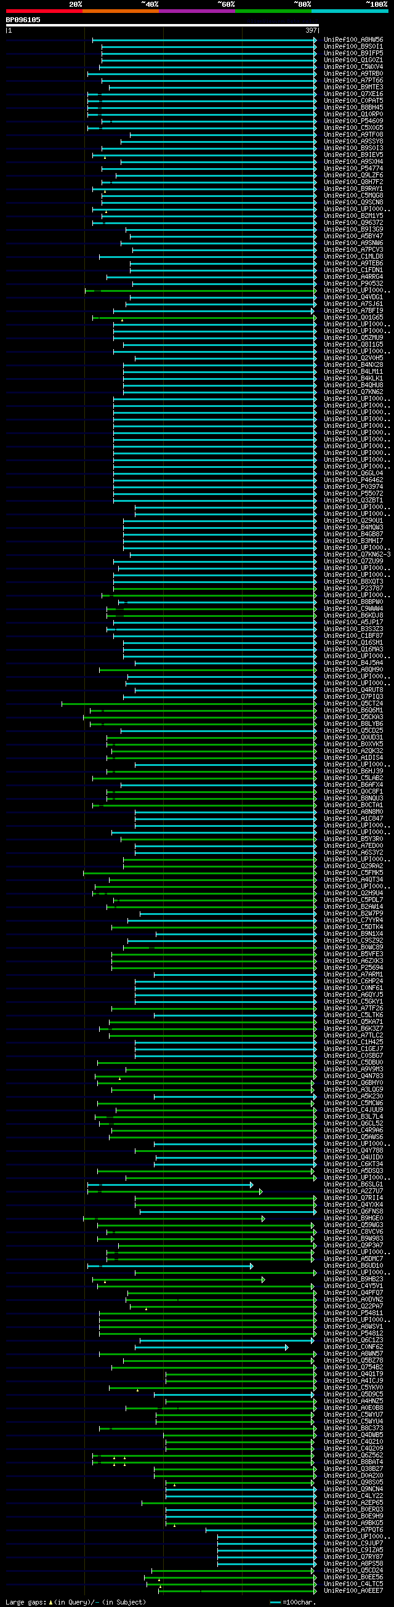Click the query end position 397
Viewport: 394px width, 1607px height.
pos(311,31)
